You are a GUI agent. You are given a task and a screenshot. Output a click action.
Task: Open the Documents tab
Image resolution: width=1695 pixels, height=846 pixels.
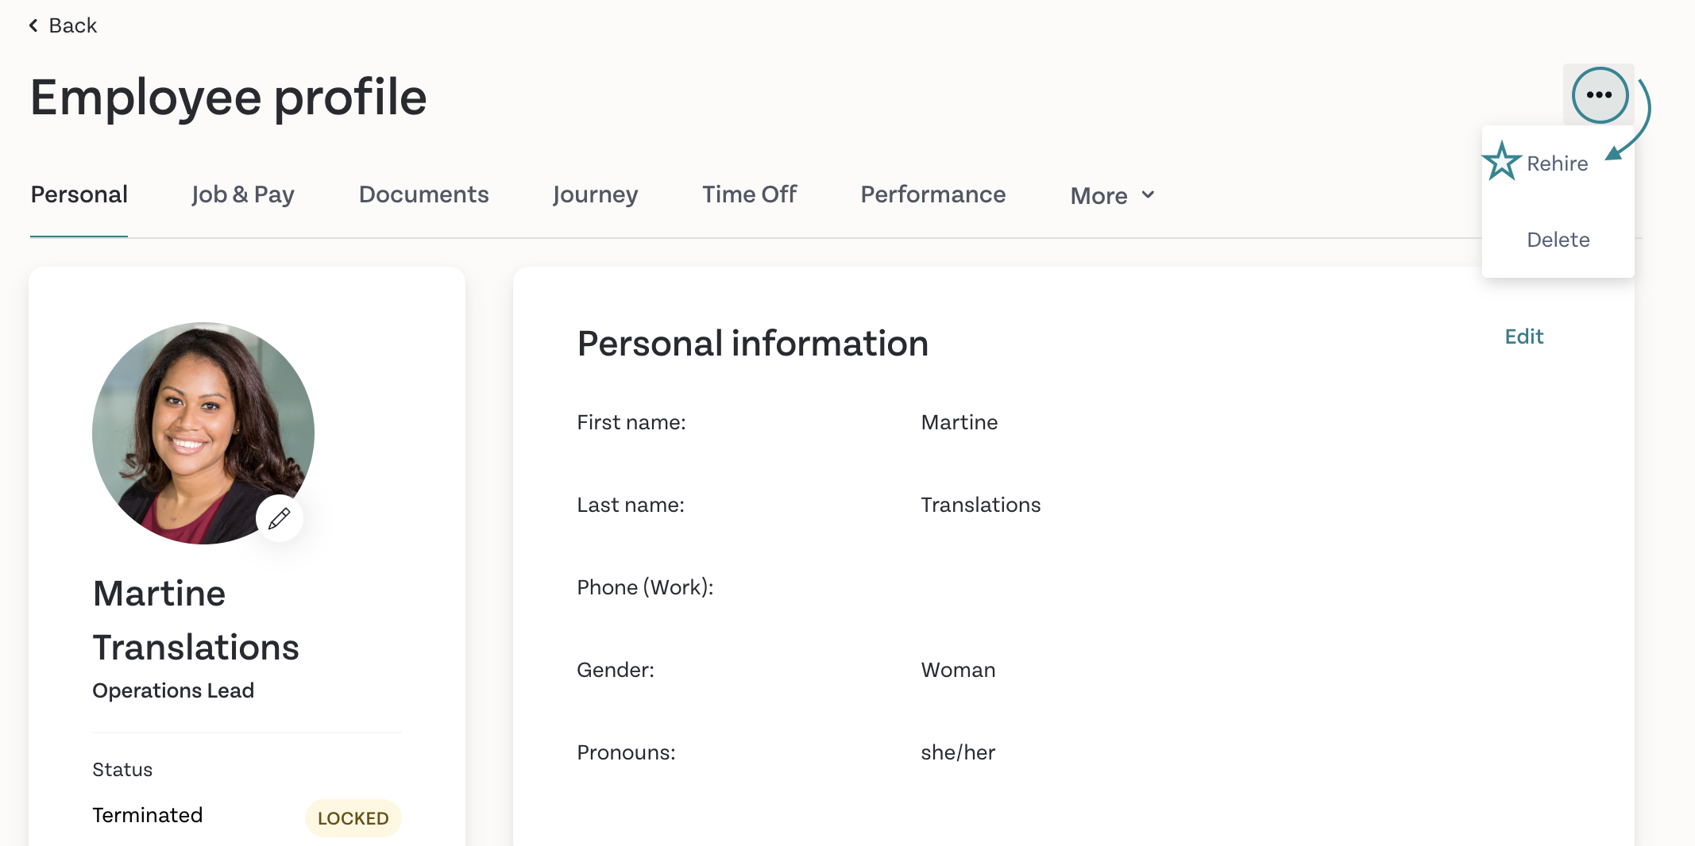423,194
